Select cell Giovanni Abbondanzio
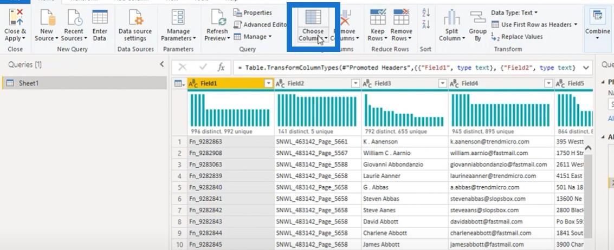Viewport: 614px width, 250px height. [x=404, y=165]
